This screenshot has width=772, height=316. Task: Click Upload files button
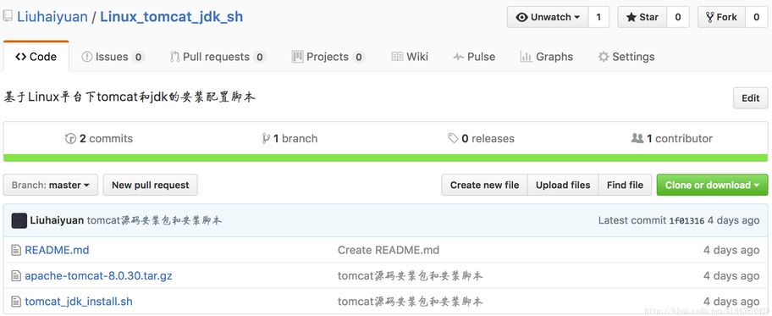[563, 185]
